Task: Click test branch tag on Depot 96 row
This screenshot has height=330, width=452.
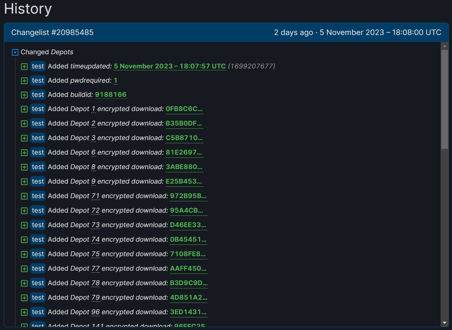Action: click(38, 312)
